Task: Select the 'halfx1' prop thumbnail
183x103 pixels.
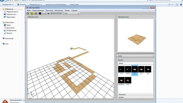Action: 128,69
